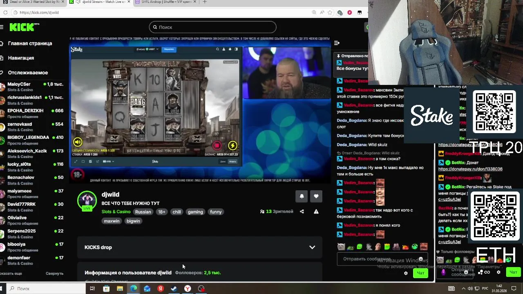Open demonfaer channel in sidebar

tap(32, 260)
